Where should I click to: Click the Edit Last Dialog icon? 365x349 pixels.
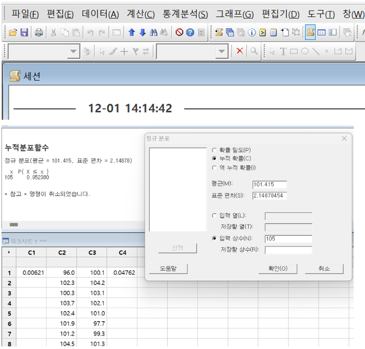116,32
